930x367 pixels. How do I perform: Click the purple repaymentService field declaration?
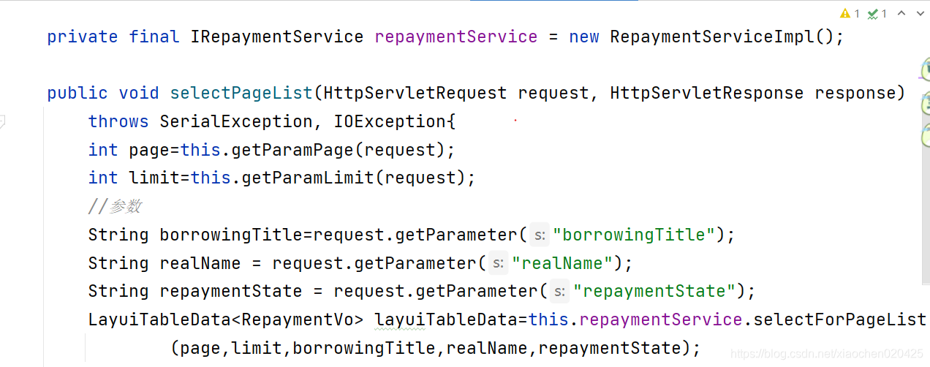point(456,37)
